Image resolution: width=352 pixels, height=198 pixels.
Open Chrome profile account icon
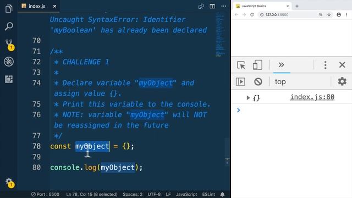pos(339,15)
